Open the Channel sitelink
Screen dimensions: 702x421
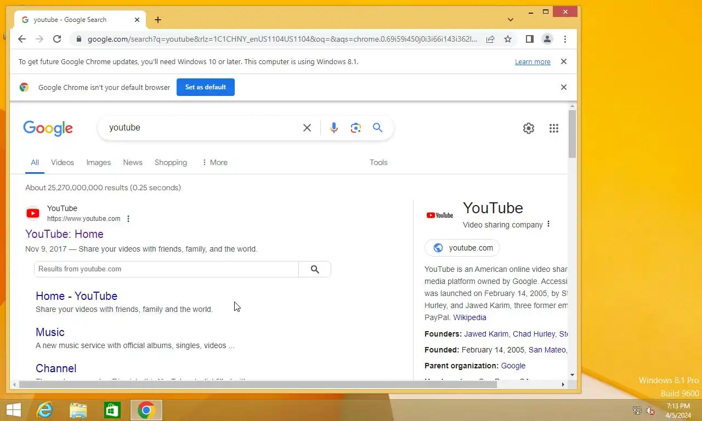(x=56, y=368)
